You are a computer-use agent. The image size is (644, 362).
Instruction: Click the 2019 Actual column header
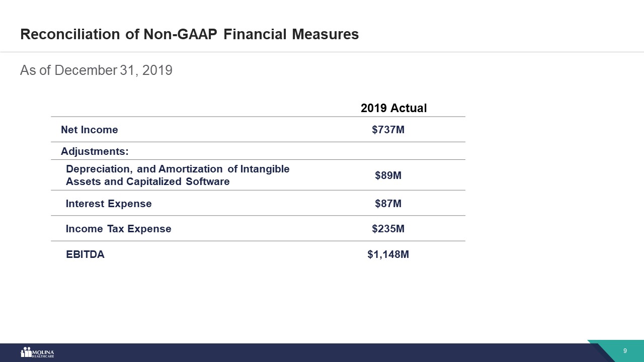[394, 108]
